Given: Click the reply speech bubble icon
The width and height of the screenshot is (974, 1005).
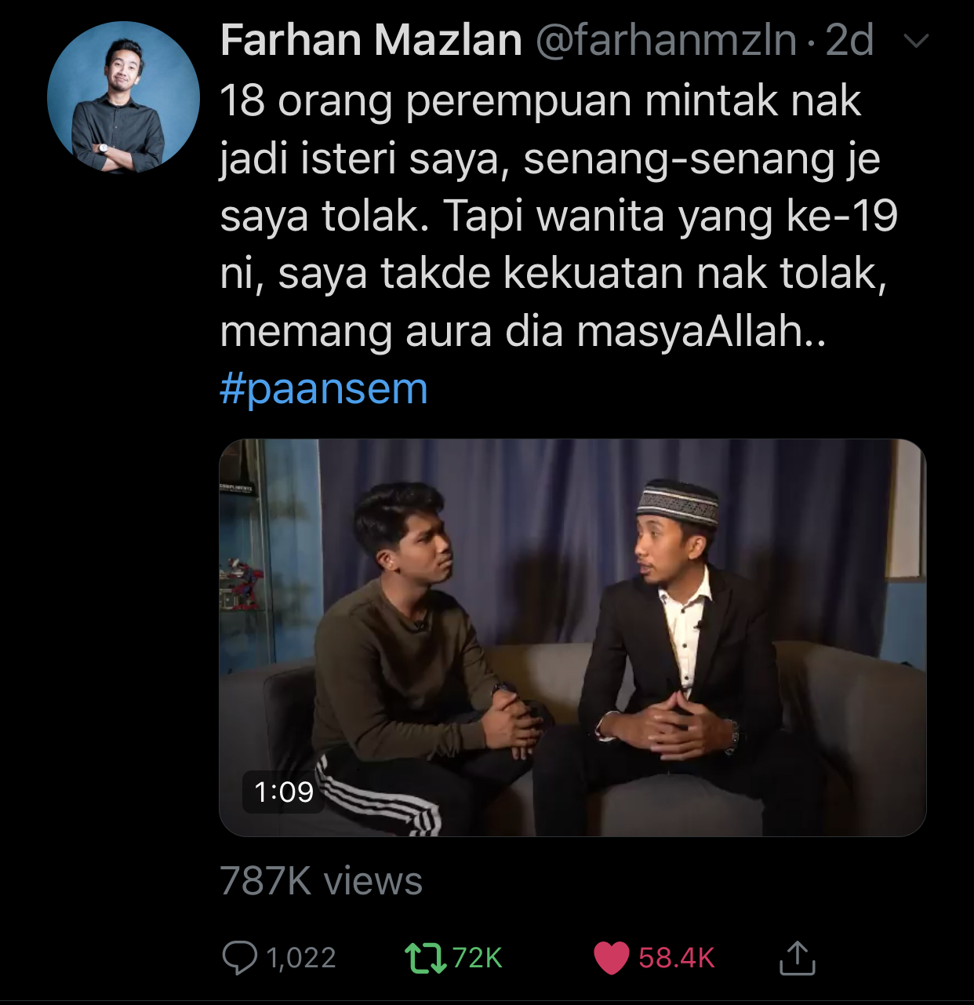Looking at the screenshot, I should click(239, 958).
